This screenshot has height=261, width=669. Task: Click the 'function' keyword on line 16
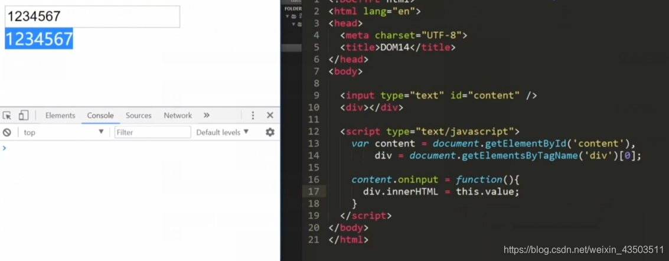coord(479,180)
